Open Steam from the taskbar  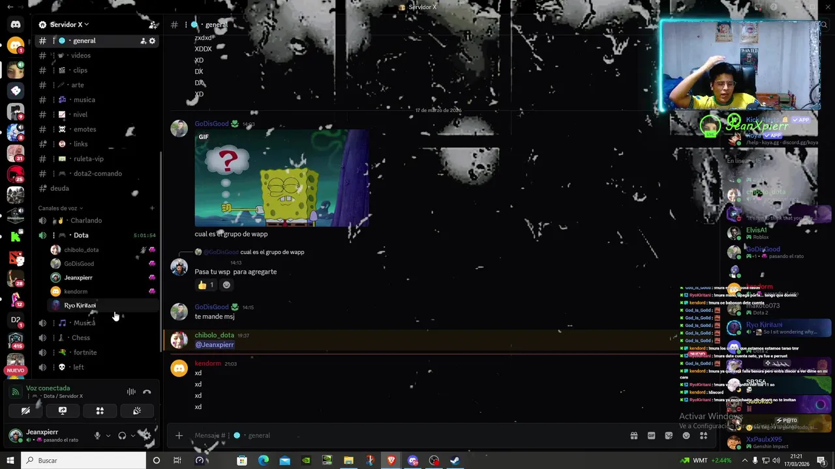455,461
